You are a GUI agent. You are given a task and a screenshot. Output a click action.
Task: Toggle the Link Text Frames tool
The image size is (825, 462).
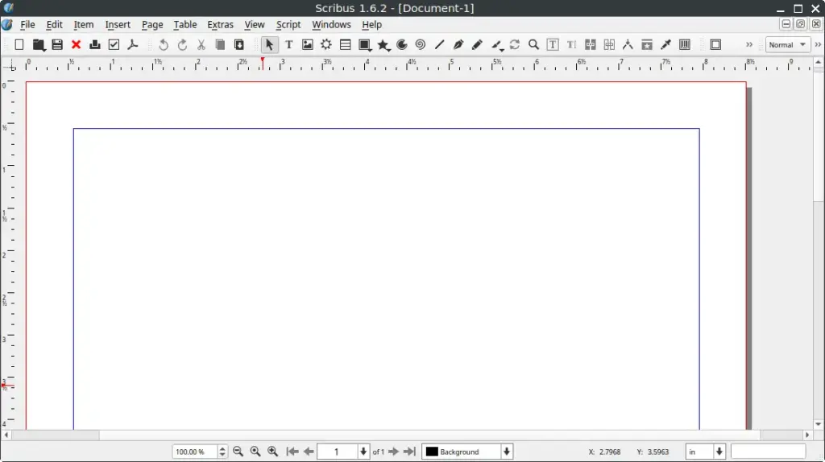pos(591,45)
